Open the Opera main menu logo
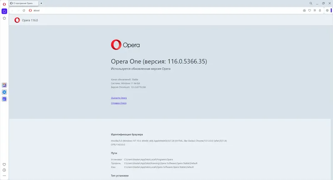333x180 pixels. tap(4, 3)
